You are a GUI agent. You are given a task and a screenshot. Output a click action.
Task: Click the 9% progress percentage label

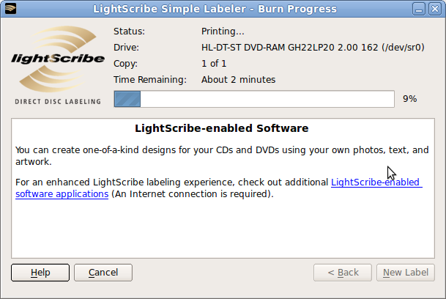[409, 98]
